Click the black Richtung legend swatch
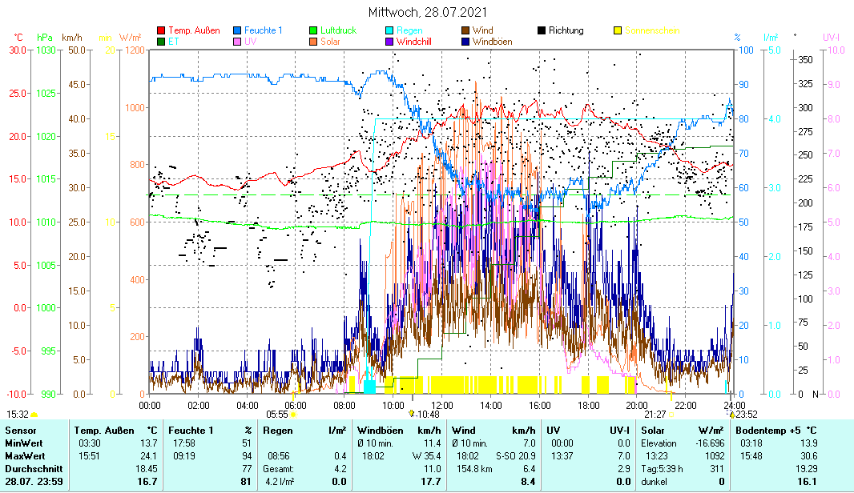 [x=542, y=30]
